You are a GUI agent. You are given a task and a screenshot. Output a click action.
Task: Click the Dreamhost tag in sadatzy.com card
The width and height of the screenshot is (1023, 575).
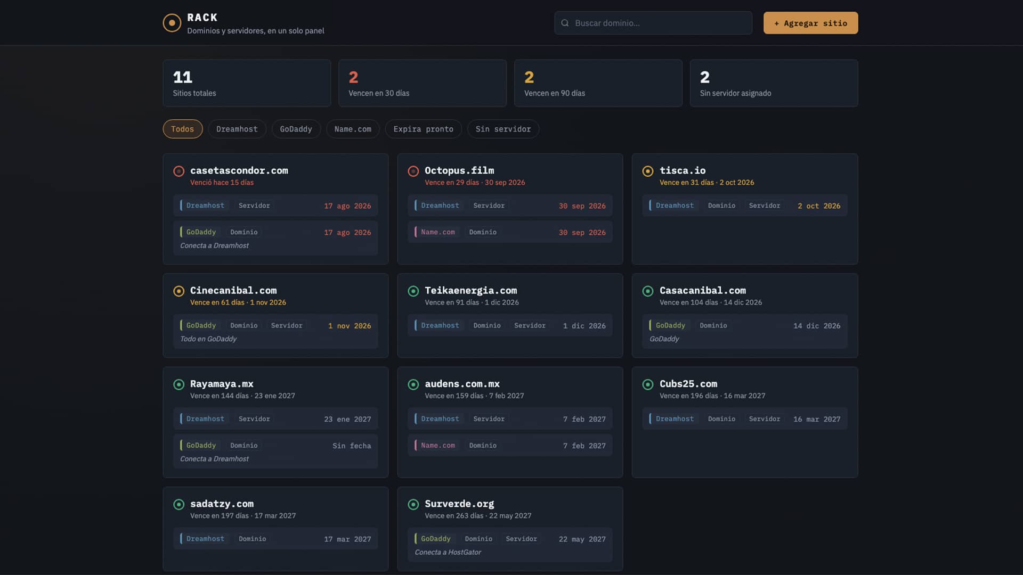[205, 539]
